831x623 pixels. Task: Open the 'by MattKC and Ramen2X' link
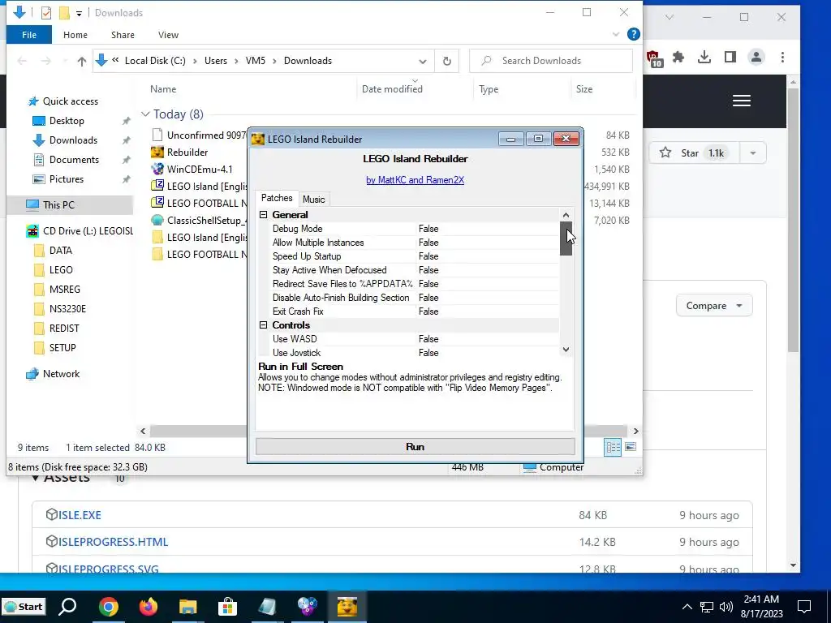tap(415, 180)
